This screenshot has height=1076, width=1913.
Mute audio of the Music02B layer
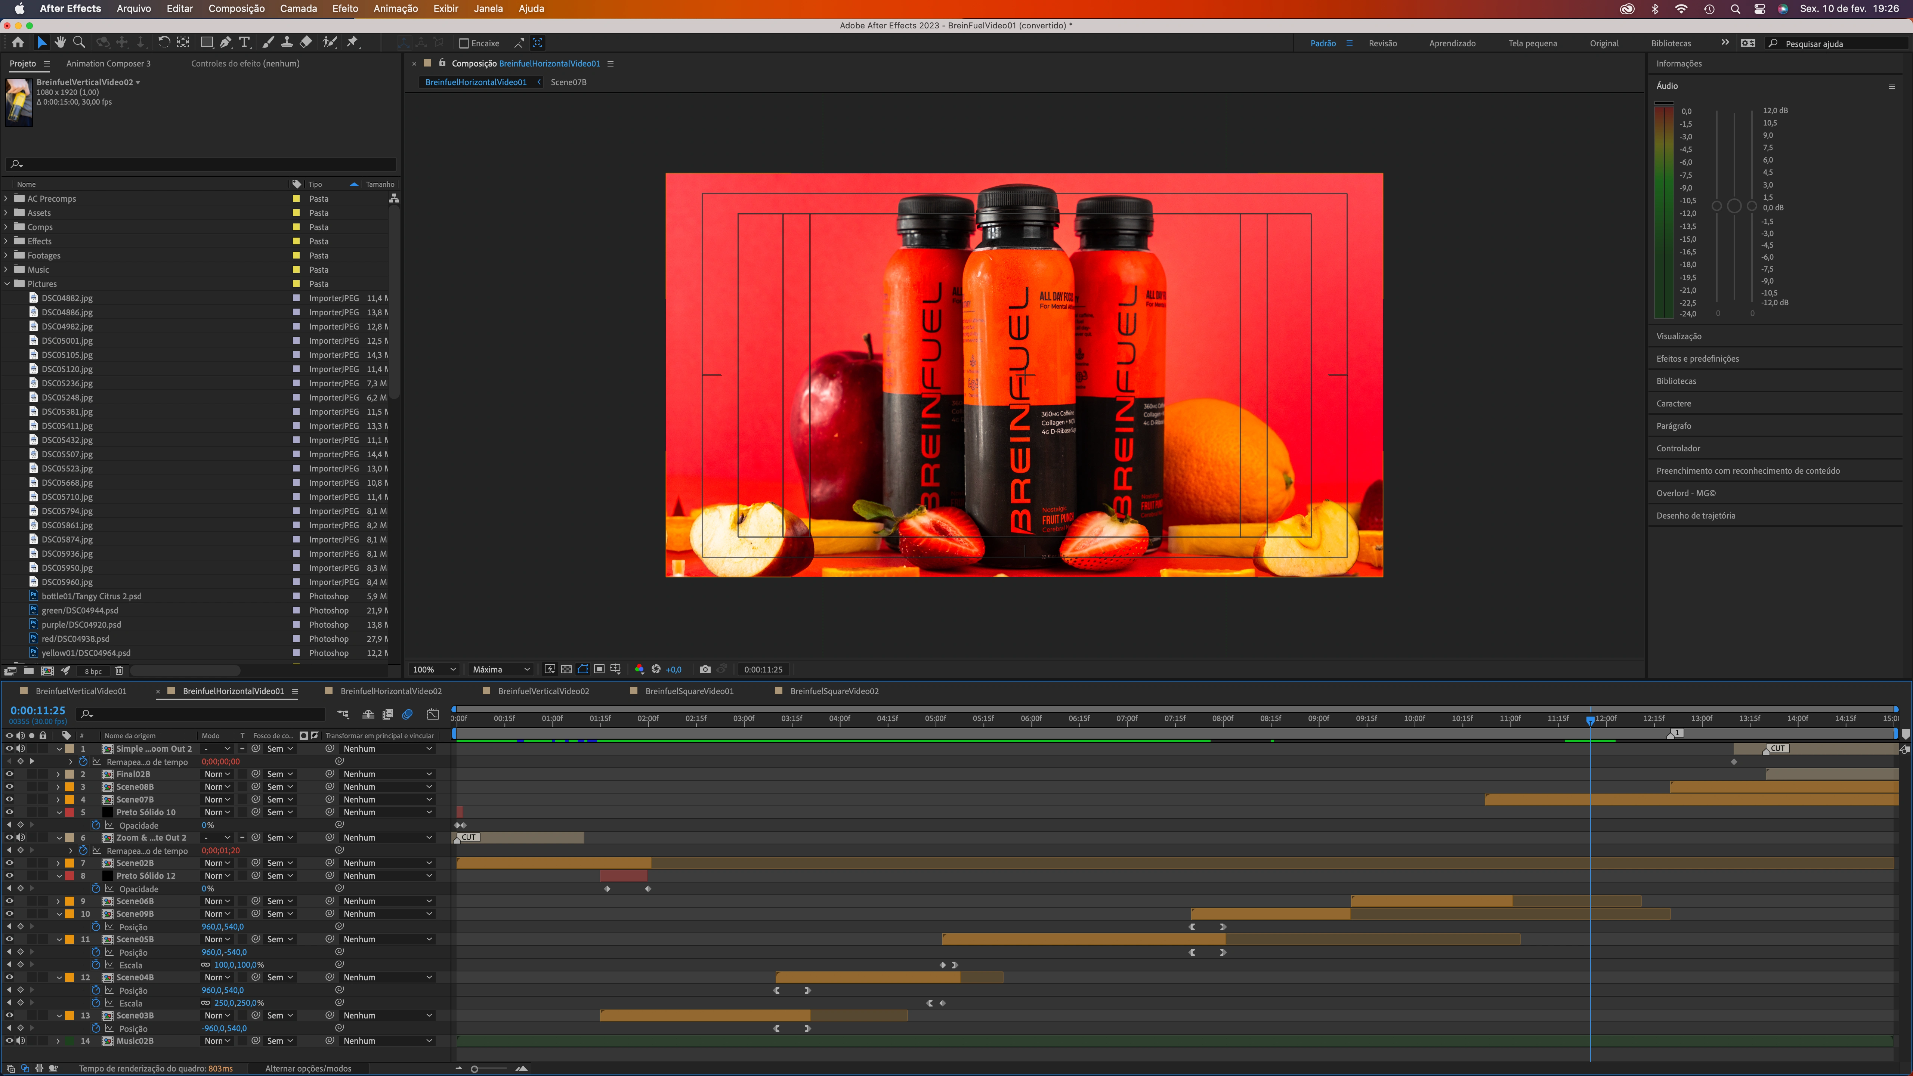coord(21,1041)
